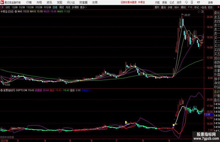220x142 pixels.
Task: Expand main chart indicator dropdown next to 中青宝(日线)
Action: coord(16,12)
